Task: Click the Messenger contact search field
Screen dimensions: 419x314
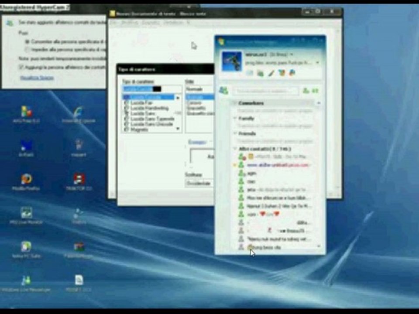Action: [265, 91]
